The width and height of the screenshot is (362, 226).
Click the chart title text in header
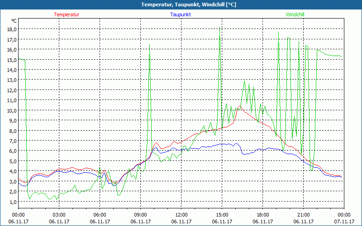point(181,5)
